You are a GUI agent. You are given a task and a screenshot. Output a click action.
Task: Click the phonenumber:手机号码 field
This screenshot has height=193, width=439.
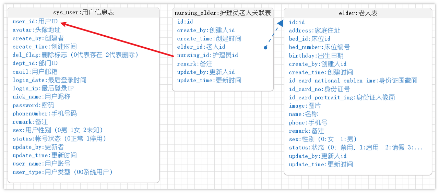coord(45,113)
